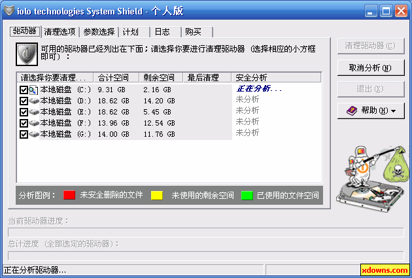Click the 11.76 GB free space value
This screenshot has height=278, width=412.
point(159,134)
